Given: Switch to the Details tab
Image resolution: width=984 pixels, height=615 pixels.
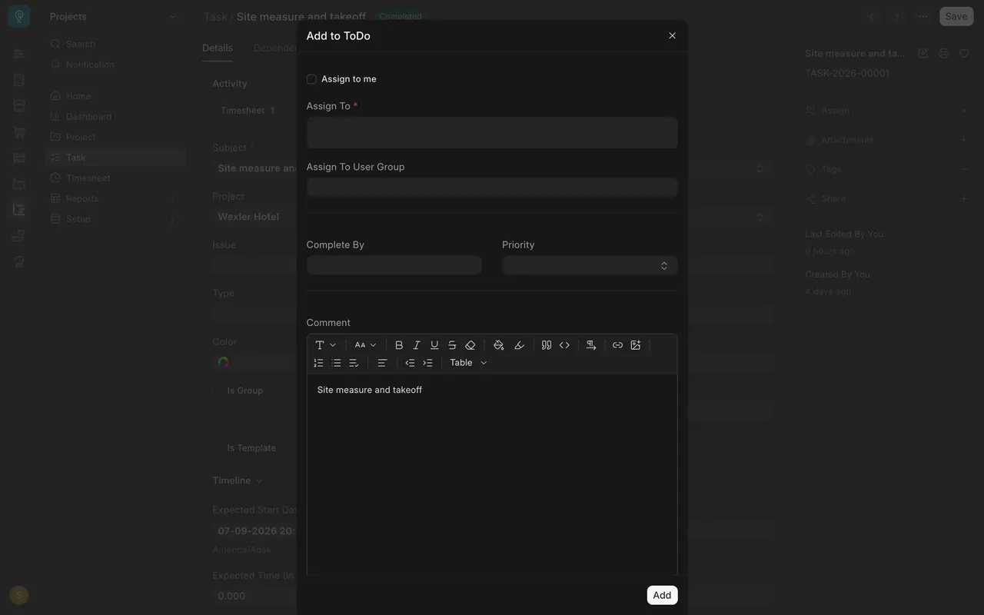Looking at the screenshot, I should [218, 48].
